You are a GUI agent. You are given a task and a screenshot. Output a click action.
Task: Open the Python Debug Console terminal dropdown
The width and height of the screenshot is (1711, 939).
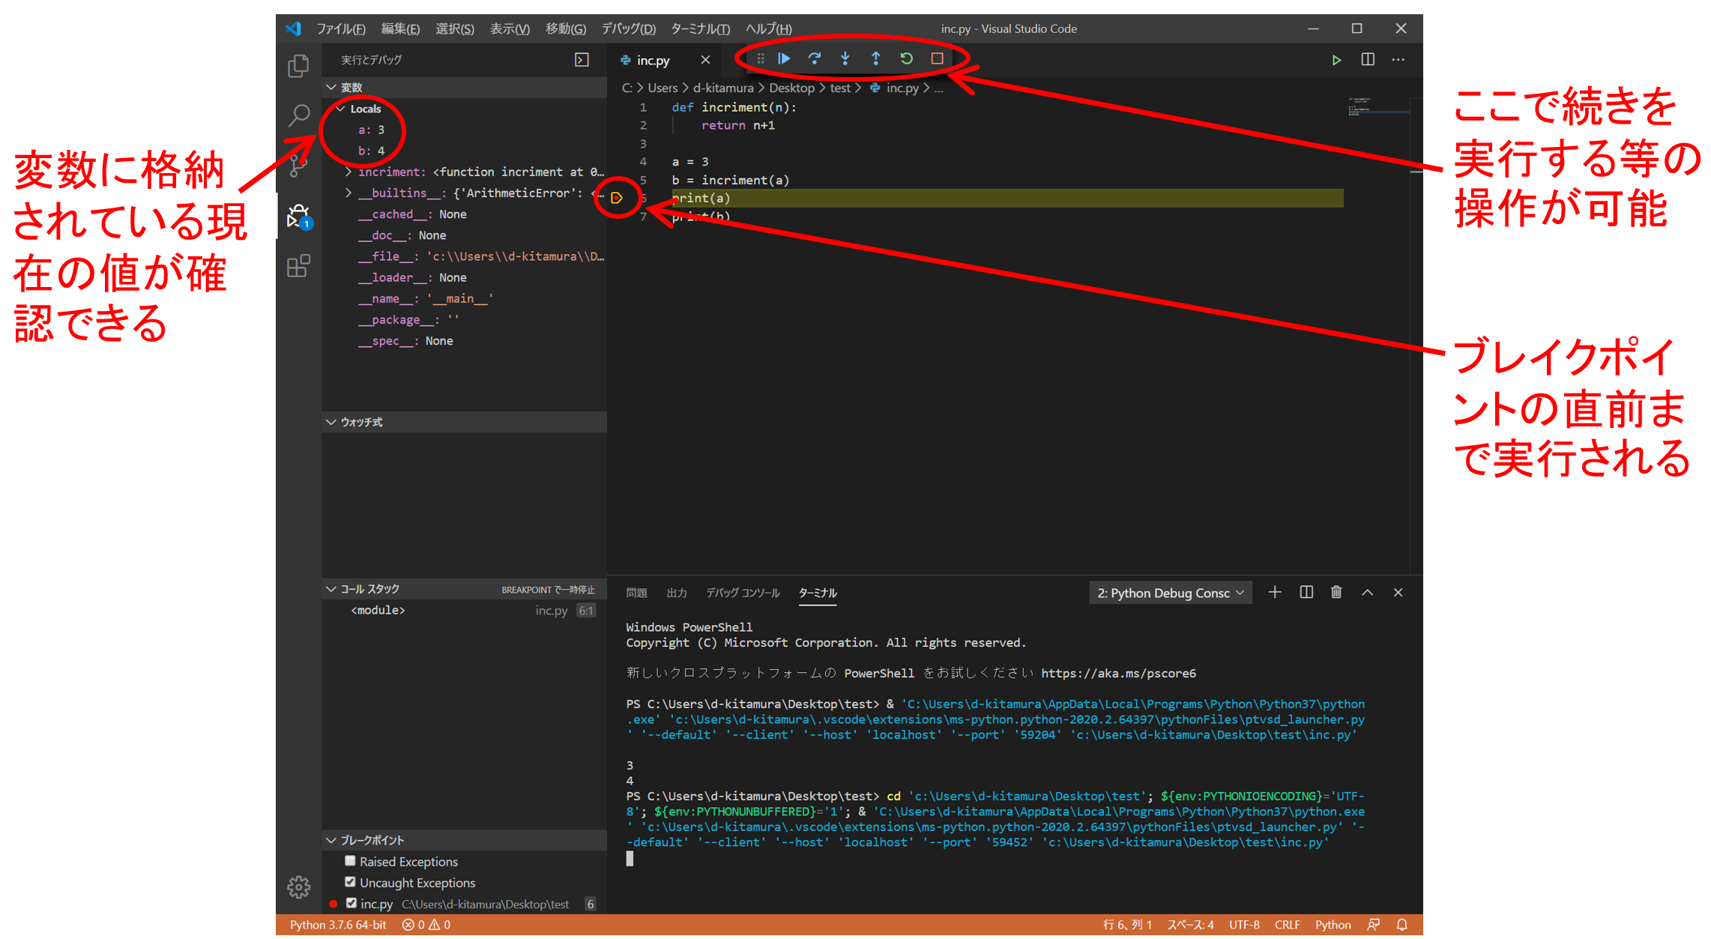[x=1171, y=593]
